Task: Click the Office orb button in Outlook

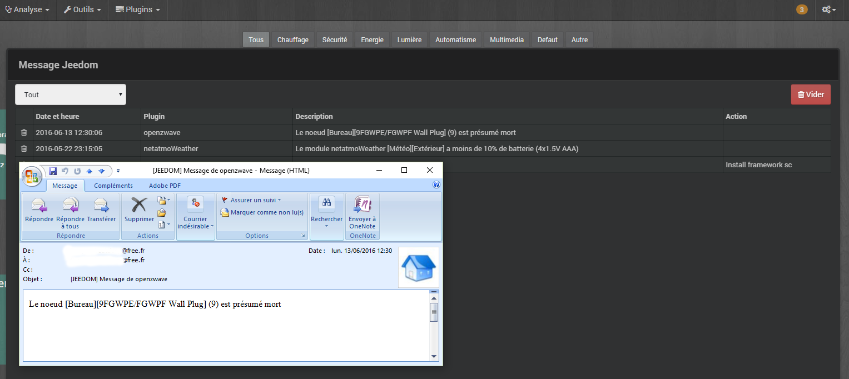Action: click(32, 176)
